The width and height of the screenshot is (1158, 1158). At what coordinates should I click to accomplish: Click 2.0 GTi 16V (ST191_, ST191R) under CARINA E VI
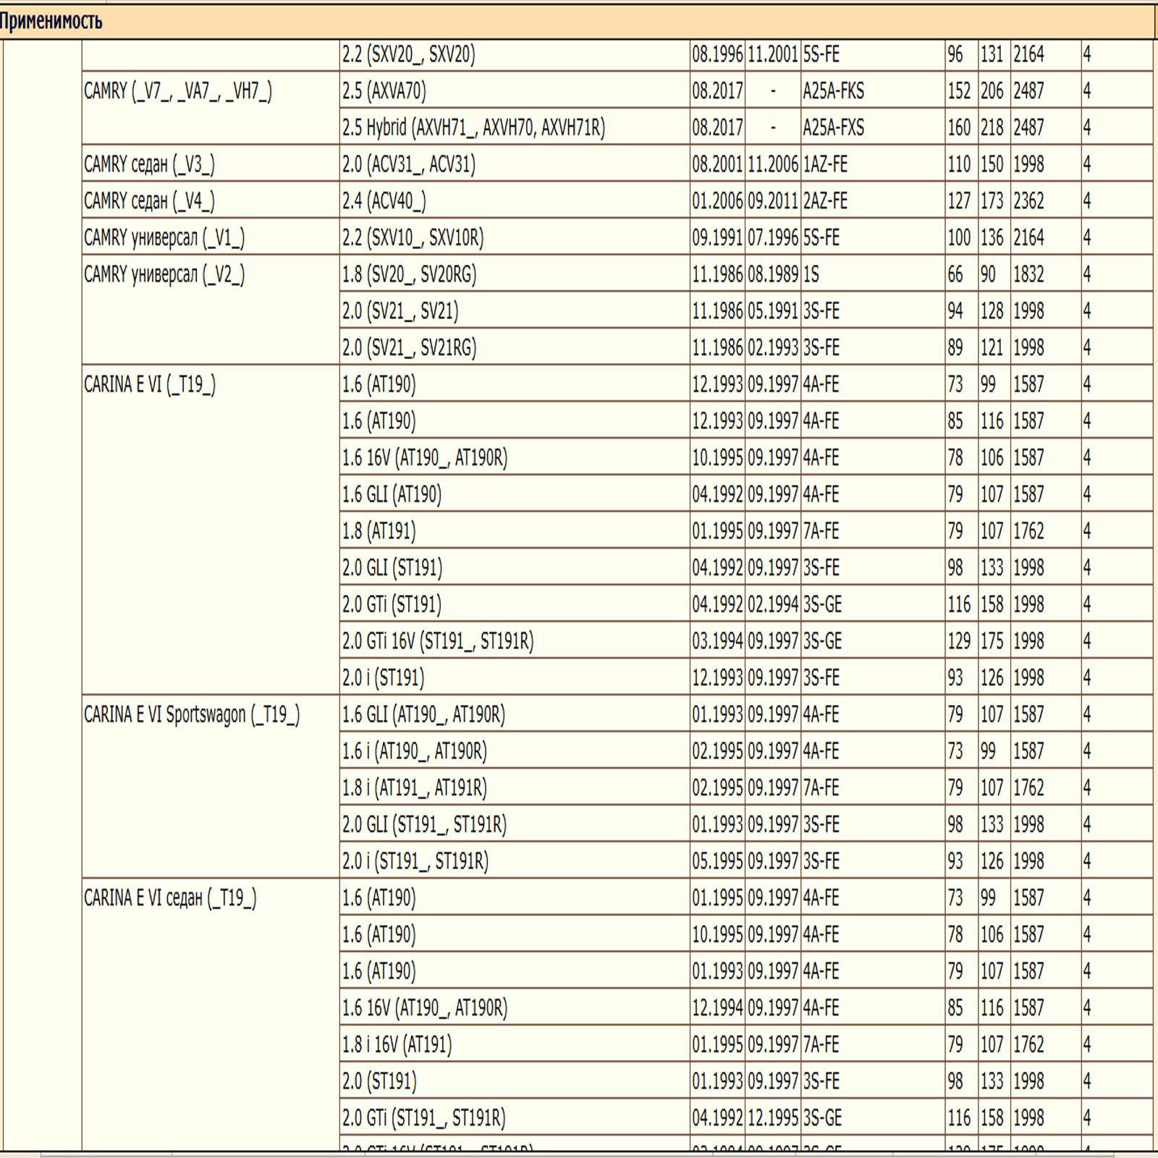click(x=438, y=642)
